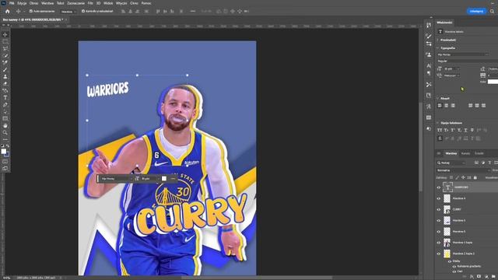Select the Brush tool
This screenshot has height=280, width=498.
[5, 69]
